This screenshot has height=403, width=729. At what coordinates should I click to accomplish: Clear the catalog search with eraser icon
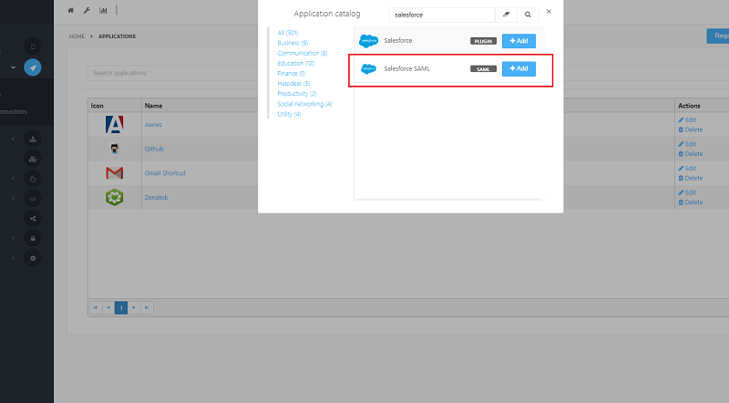click(506, 15)
